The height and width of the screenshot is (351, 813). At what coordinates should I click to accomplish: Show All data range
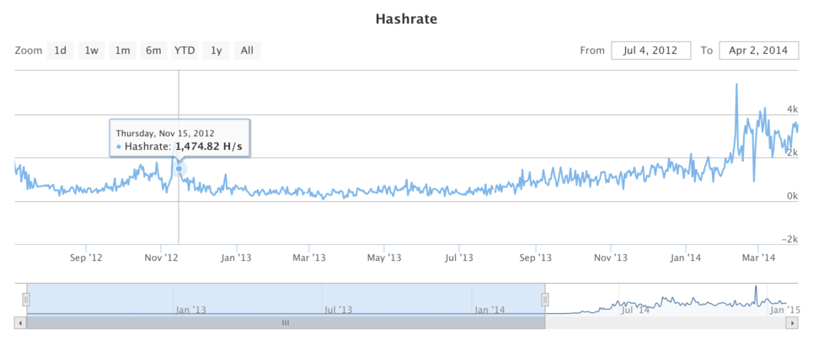click(x=248, y=51)
